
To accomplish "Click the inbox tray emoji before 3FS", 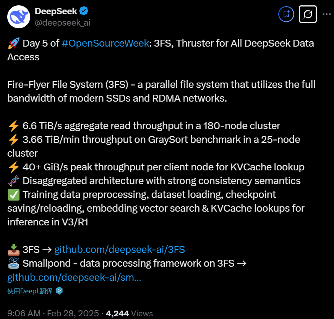I will pos(13,250).
